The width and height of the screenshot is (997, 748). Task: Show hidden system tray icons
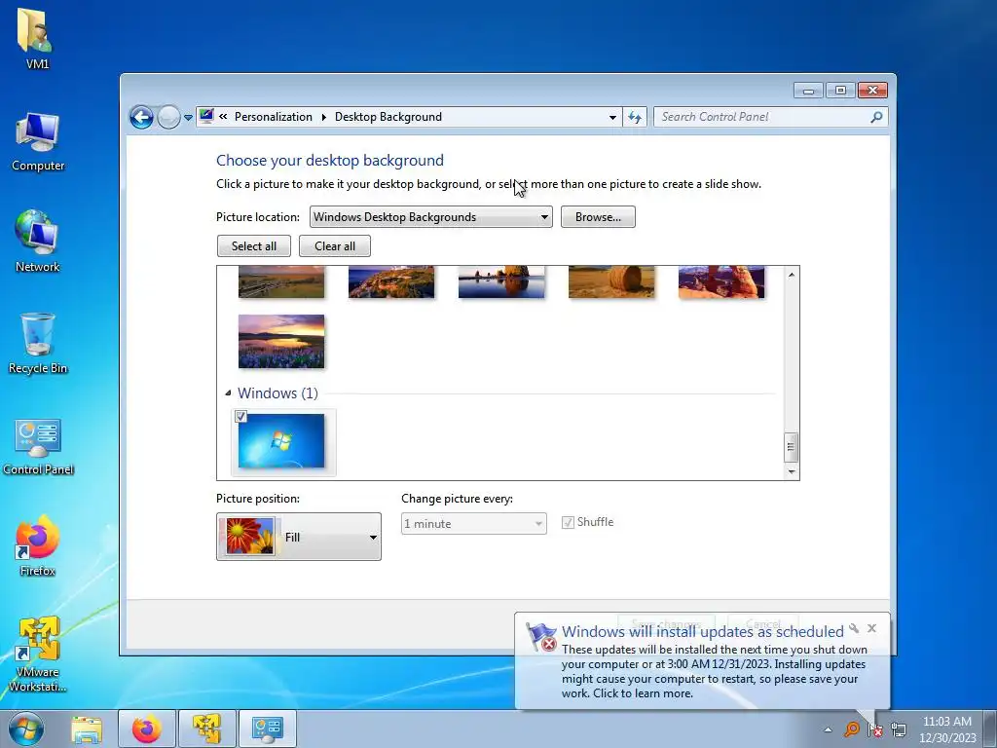[828, 729]
